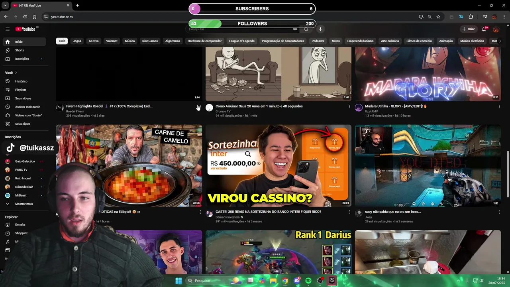The width and height of the screenshot is (510, 287).
Task: Select the Podcasts filter chip
Action: (x=318, y=41)
